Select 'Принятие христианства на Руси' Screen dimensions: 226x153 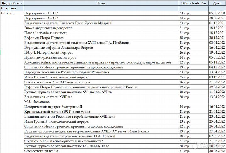tap(101, 57)
